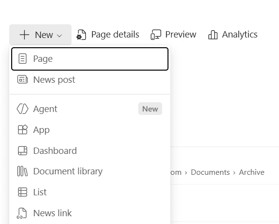279x224 pixels.
Task: Open the New dropdown button
Action: (x=40, y=35)
